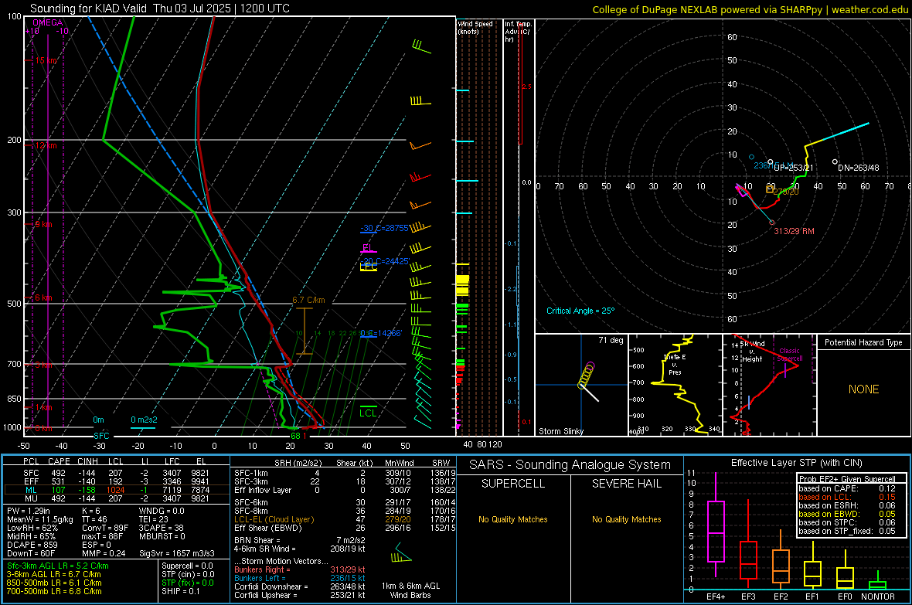Click the 'Inf. Temp. Adv.' panel header
This screenshot has width=912, height=605.
[518, 32]
